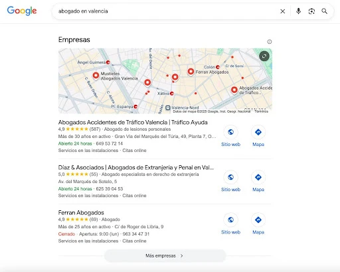The image size is (340, 272).
Task: Open Mapa directions icon for Ferran Abogados
Action: (258, 220)
